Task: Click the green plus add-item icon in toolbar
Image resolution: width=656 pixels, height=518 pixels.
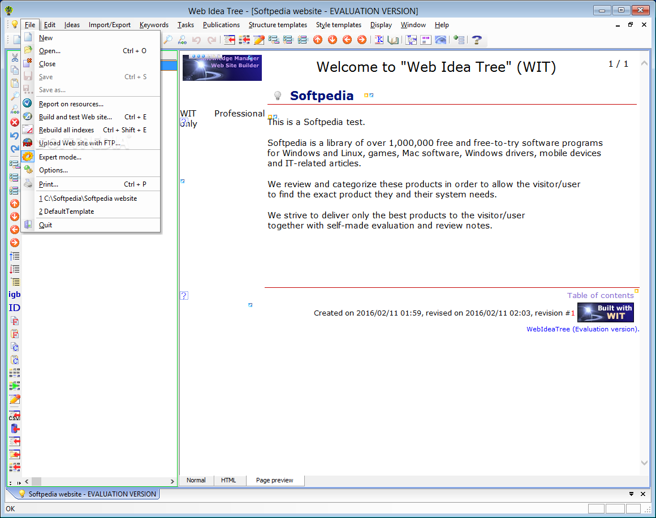Action: point(459,40)
